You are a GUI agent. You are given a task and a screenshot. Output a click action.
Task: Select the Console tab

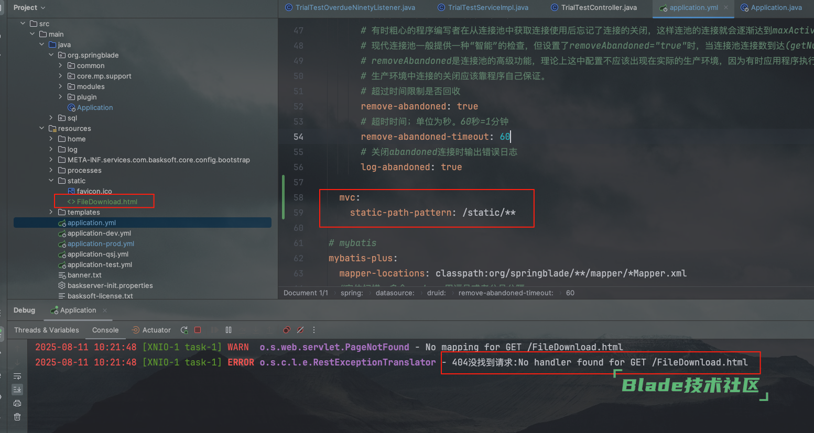(105, 330)
